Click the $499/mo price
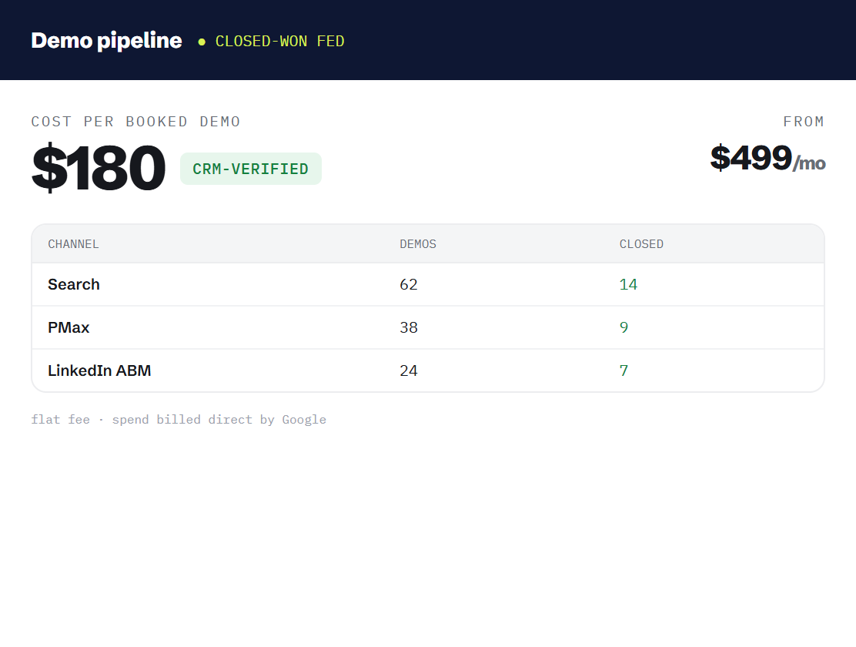856x647 pixels. [x=767, y=159]
